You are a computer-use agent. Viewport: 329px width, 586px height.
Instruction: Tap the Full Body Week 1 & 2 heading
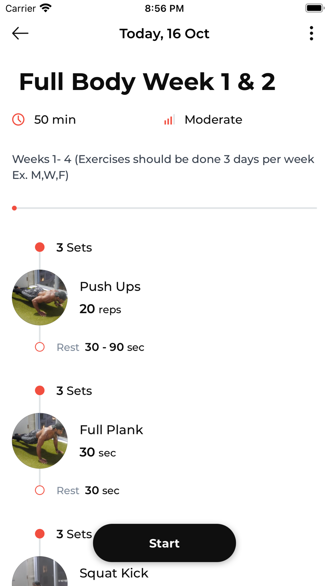coord(147,82)
